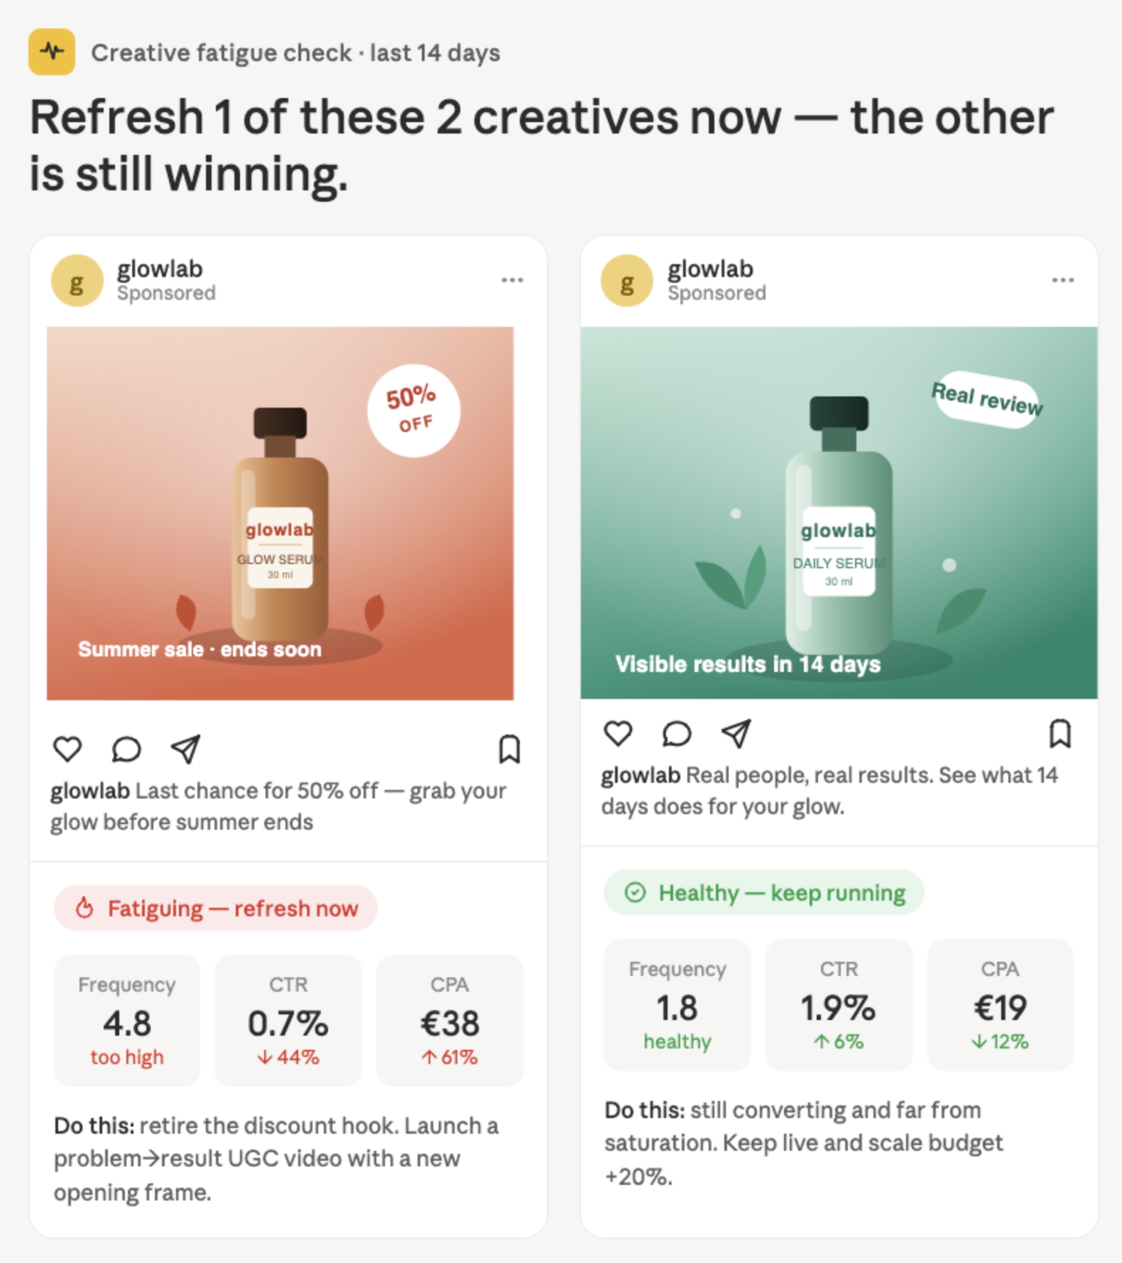Click the glowlab account name on right card
This screenshot has height=1263, width=1122.
(x=710, y=269)
